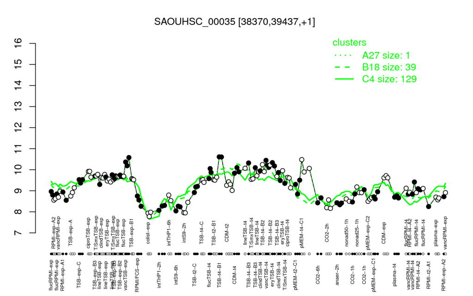Click y-axis tick label 8
The image size is (473, 296).
pyautogui.click(x=18, y=212)
